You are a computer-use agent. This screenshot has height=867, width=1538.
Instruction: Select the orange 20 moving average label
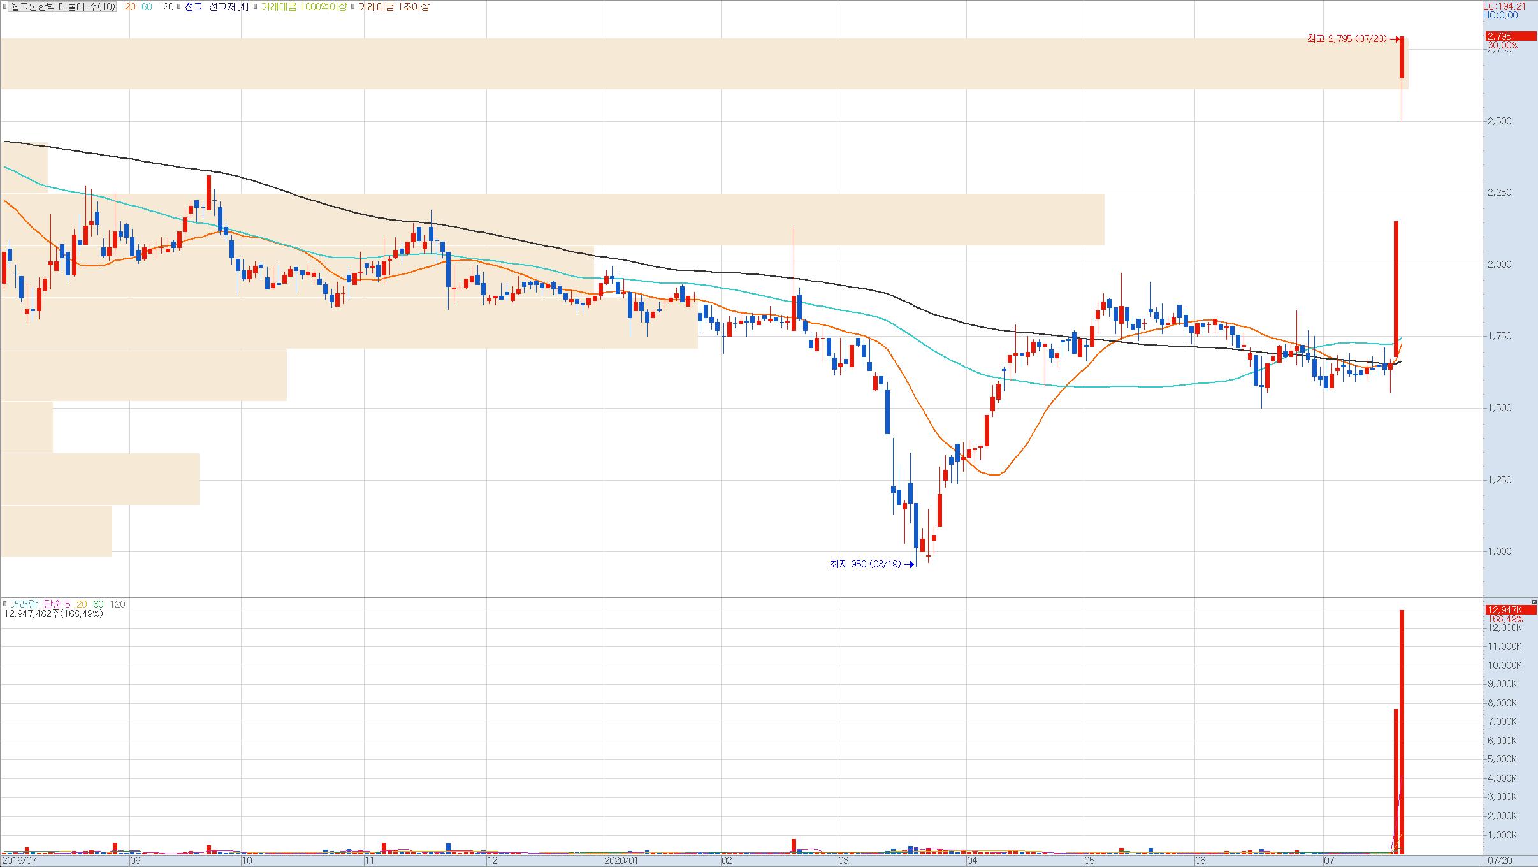click(x=130, y=7)
